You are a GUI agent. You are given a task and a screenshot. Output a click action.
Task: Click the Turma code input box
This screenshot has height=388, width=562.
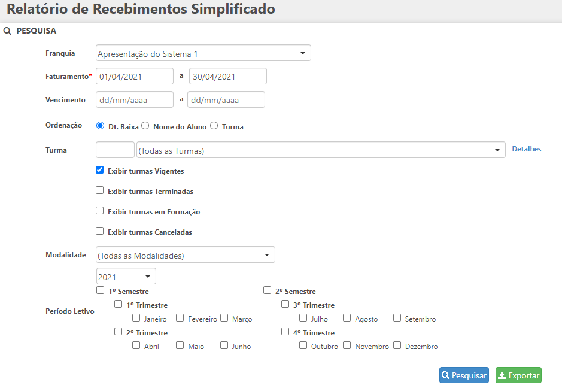[115, 150]
